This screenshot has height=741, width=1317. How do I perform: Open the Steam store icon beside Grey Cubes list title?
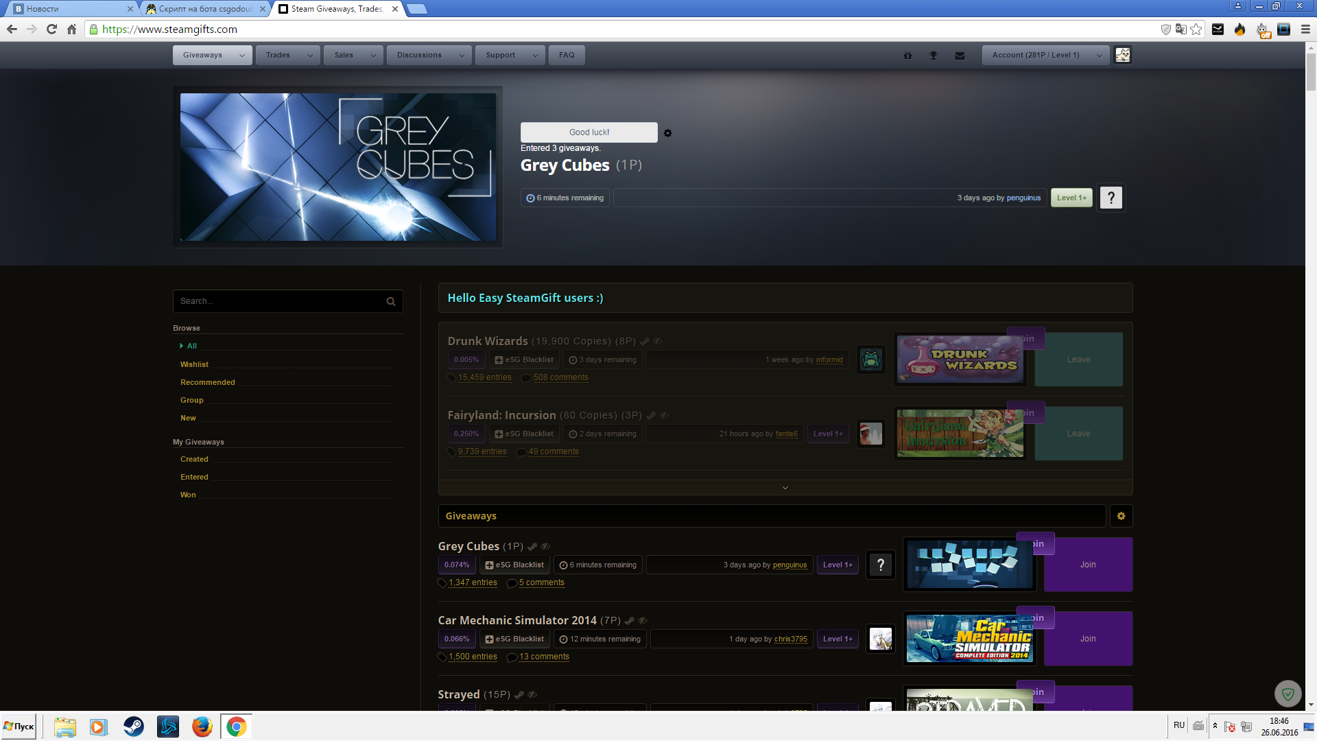pyautogui.click(x=532, y=547)
